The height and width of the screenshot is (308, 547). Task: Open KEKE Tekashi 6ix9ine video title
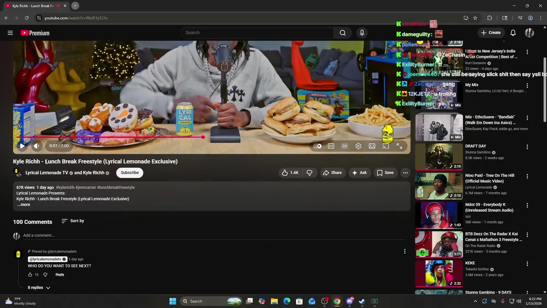tap(470, 263)
